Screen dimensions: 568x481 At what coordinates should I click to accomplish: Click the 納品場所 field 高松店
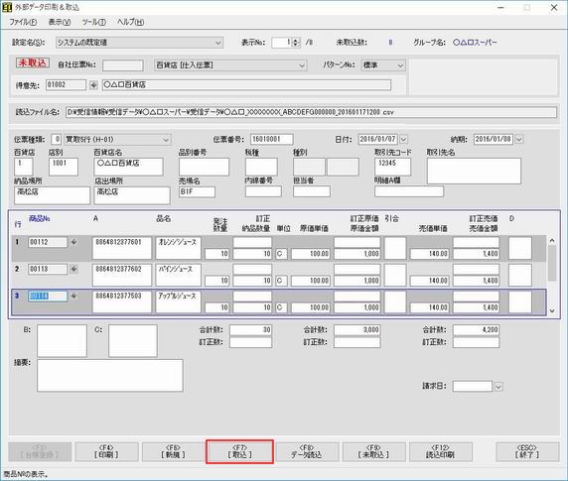coord(53,195)
